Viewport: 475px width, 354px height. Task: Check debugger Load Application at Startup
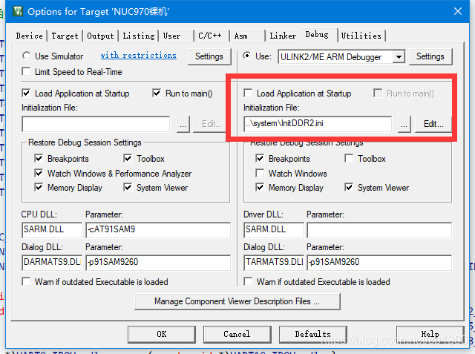[248, 93]
